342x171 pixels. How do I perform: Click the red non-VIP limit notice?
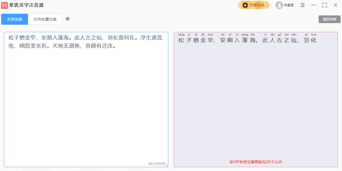pos(256,162)
